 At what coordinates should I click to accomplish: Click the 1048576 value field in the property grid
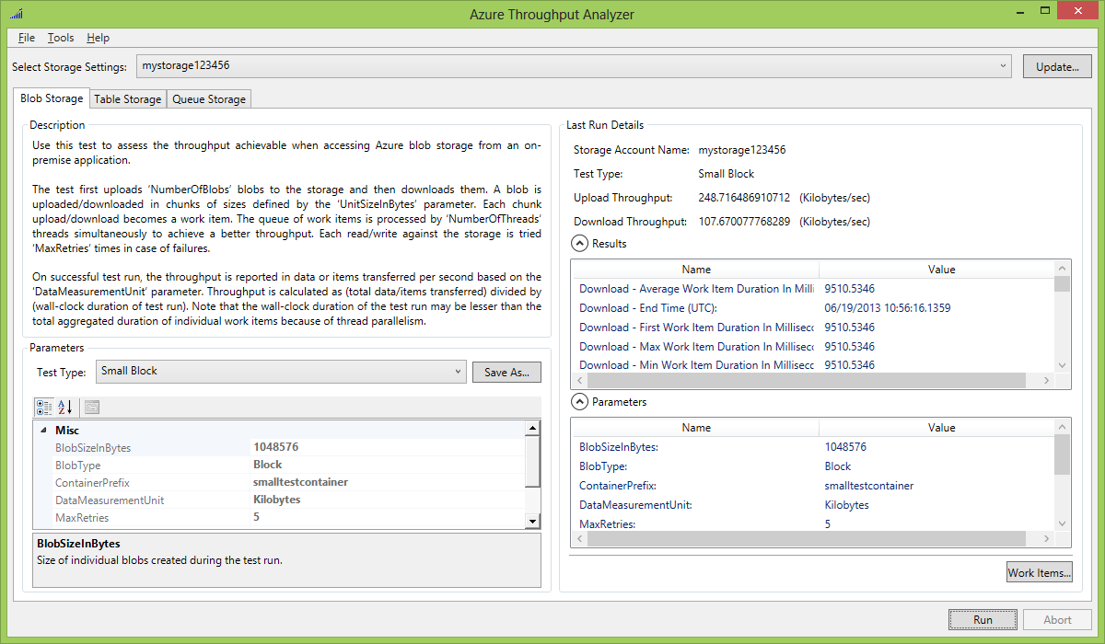[387, 447]
